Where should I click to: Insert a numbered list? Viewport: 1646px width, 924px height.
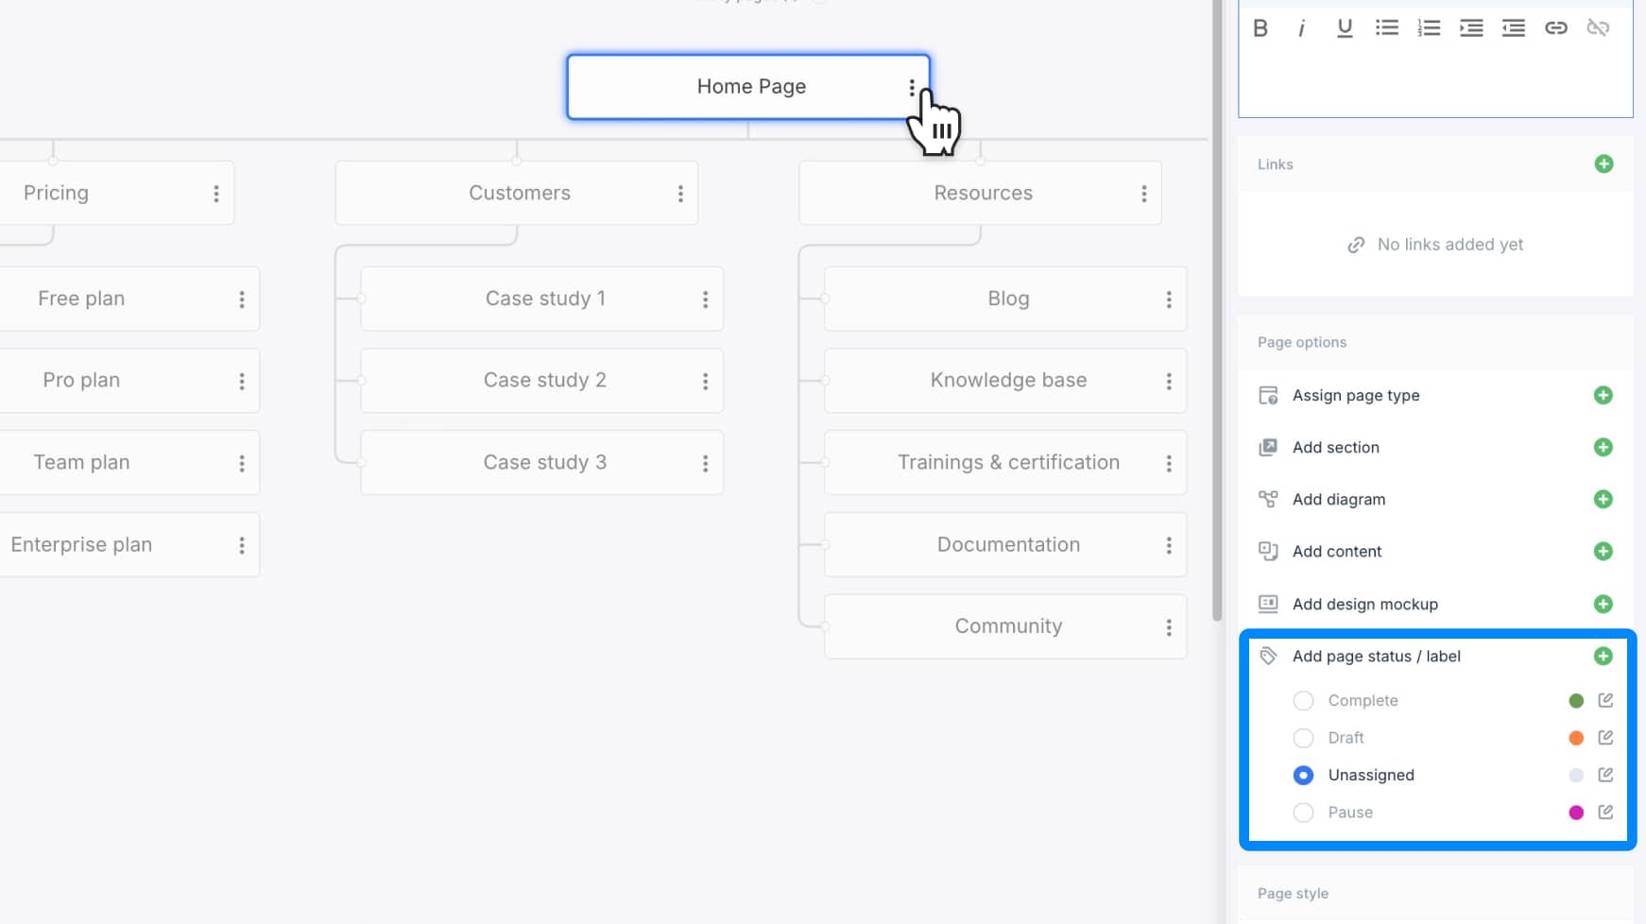pos(1429,27)
